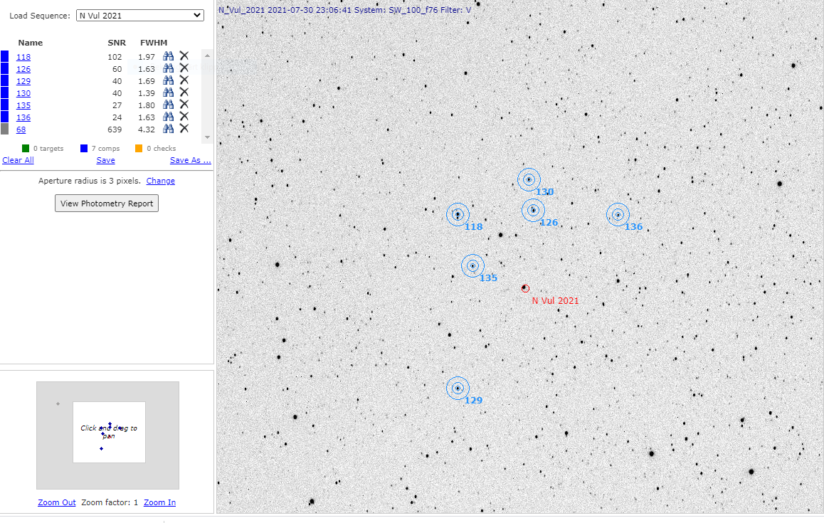Click Save As link
Image resolution: width=824 pixels, height=523 pixels.
tap(190, 160)
